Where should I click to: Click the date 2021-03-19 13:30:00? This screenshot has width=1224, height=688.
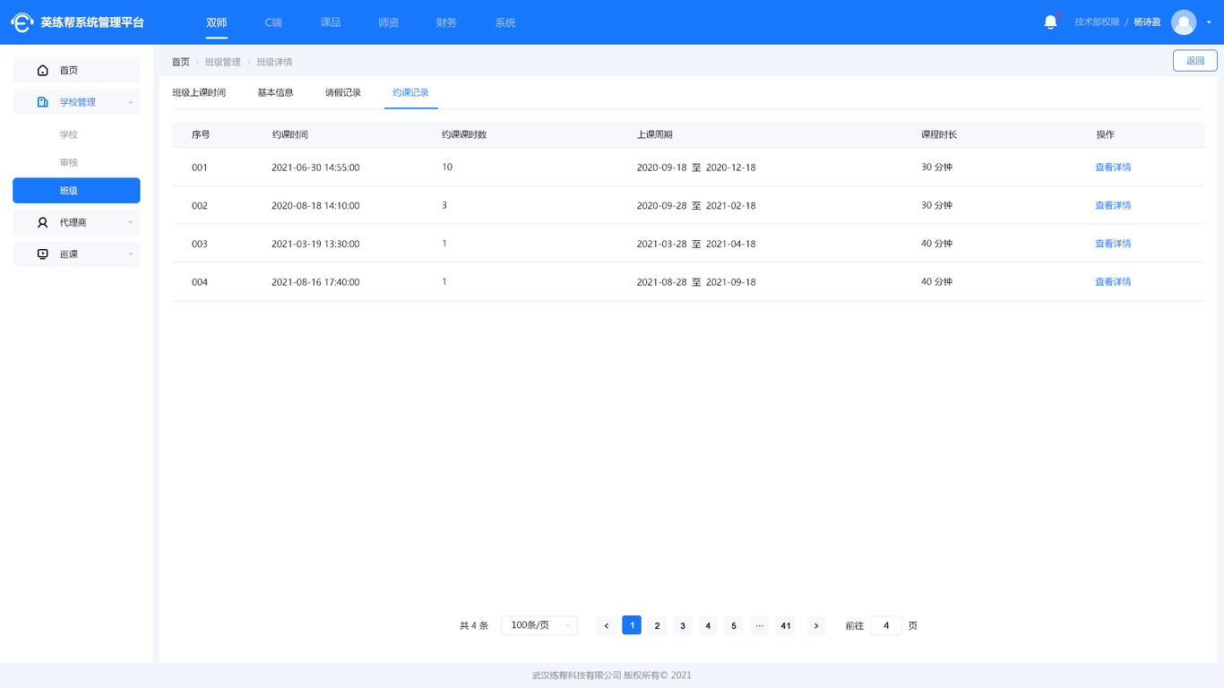(x=315, y=244)
